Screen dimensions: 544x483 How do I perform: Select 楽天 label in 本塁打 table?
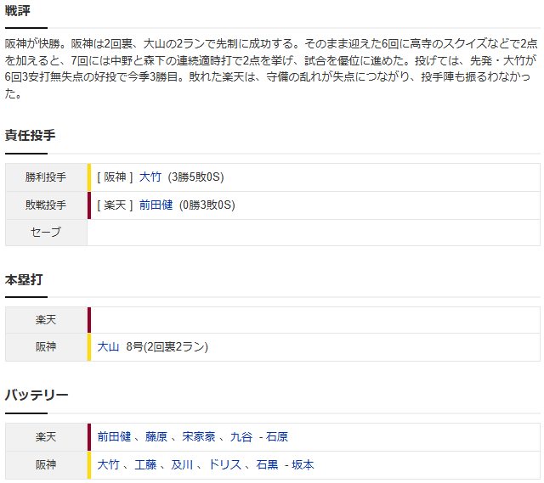point(46,320)
